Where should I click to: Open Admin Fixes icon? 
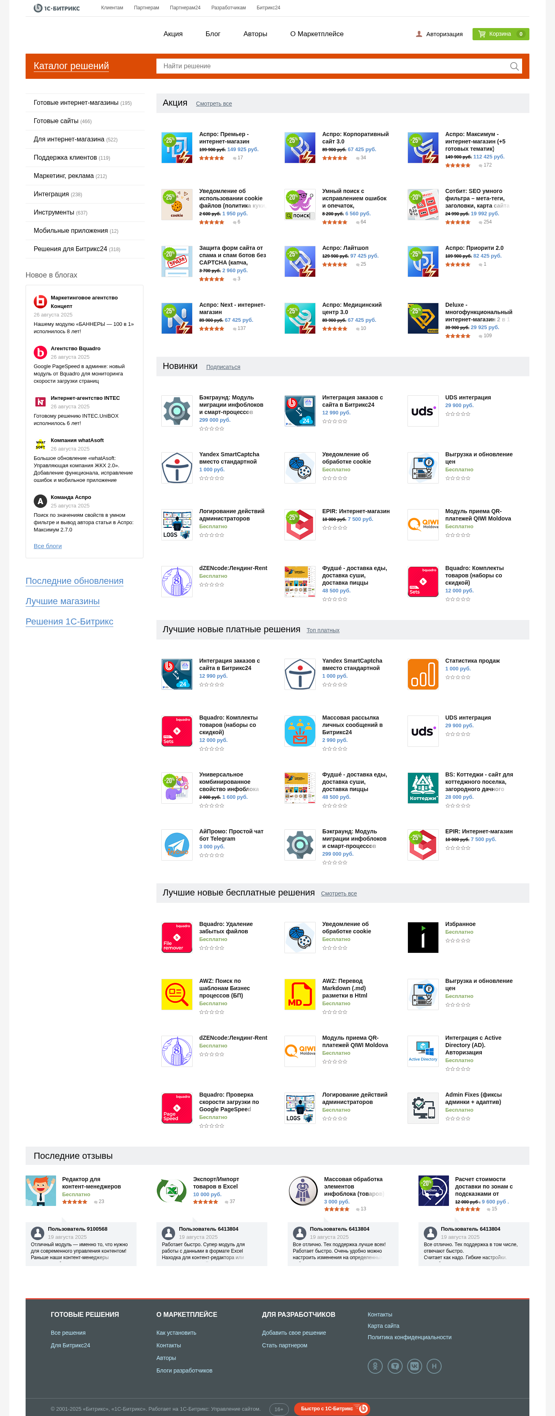point(423,1108)
